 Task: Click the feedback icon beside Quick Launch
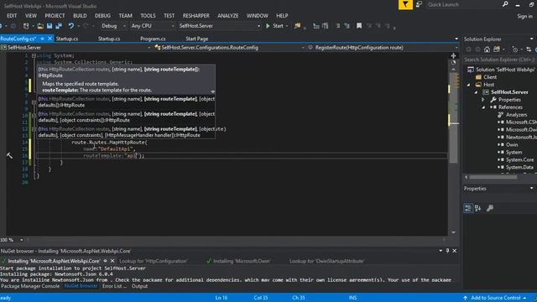pyautogui.click(x=419, y=4)
